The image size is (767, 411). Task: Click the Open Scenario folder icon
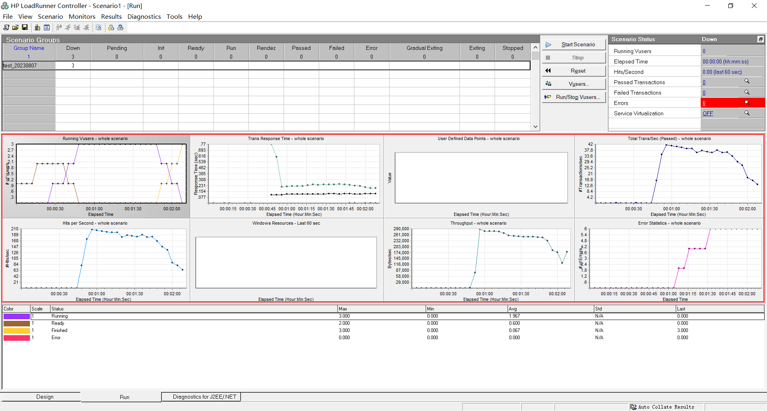click(15, 28)
